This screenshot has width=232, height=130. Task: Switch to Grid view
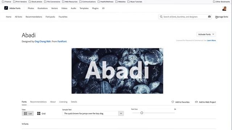point(41,113)
